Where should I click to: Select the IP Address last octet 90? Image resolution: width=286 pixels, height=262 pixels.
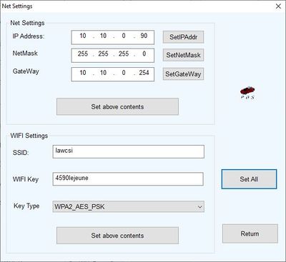[x=144, y=36]
